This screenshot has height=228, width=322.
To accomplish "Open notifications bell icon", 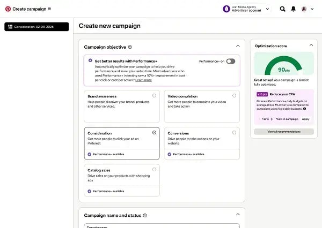I will 294,9.
